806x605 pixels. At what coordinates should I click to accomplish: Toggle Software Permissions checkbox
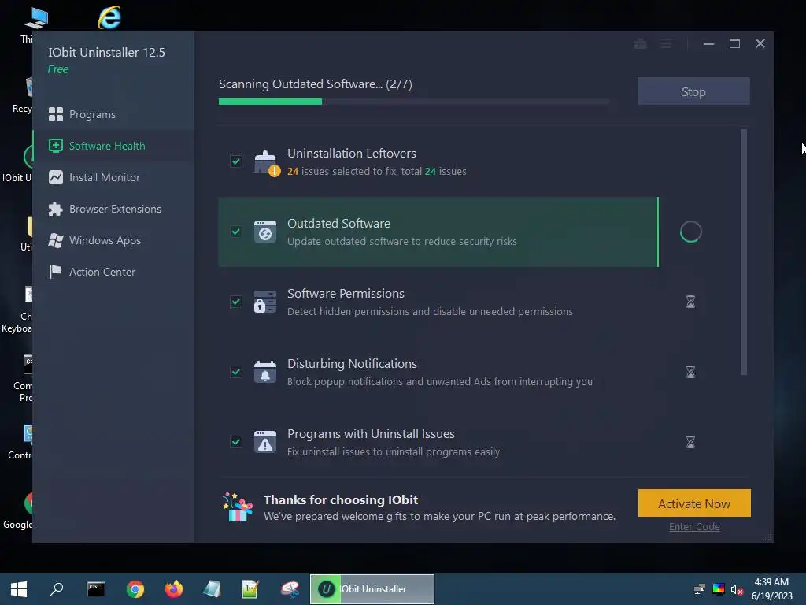(x=236, y=302)
